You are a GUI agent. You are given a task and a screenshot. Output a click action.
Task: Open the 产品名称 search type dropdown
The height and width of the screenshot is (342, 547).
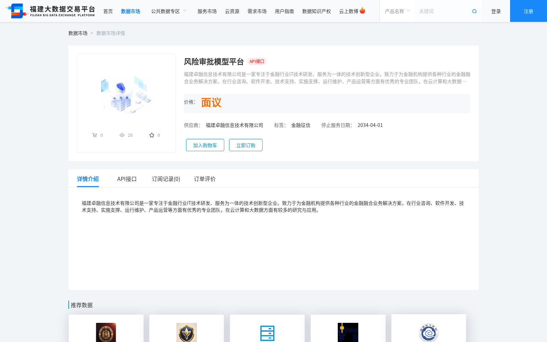click(x=397, y=11)
